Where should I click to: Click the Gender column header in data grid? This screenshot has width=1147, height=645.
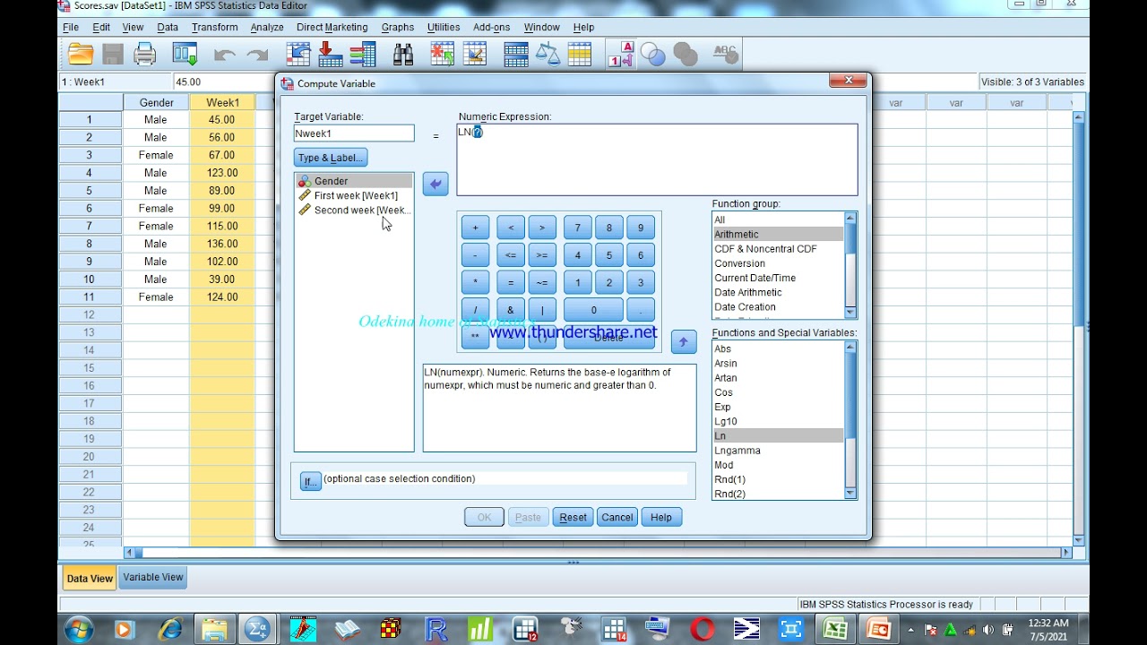[156, 102]
